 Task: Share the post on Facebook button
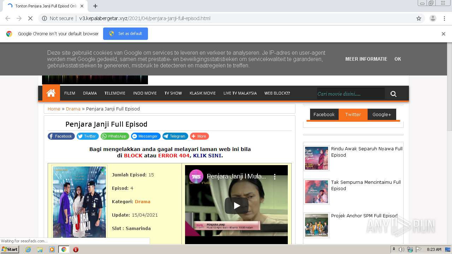(61, 136)
